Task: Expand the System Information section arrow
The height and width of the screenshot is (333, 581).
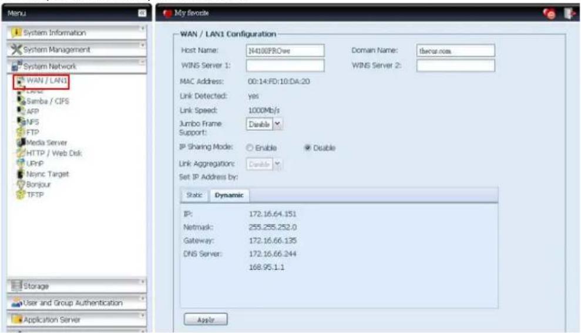Action: (142, 29)
